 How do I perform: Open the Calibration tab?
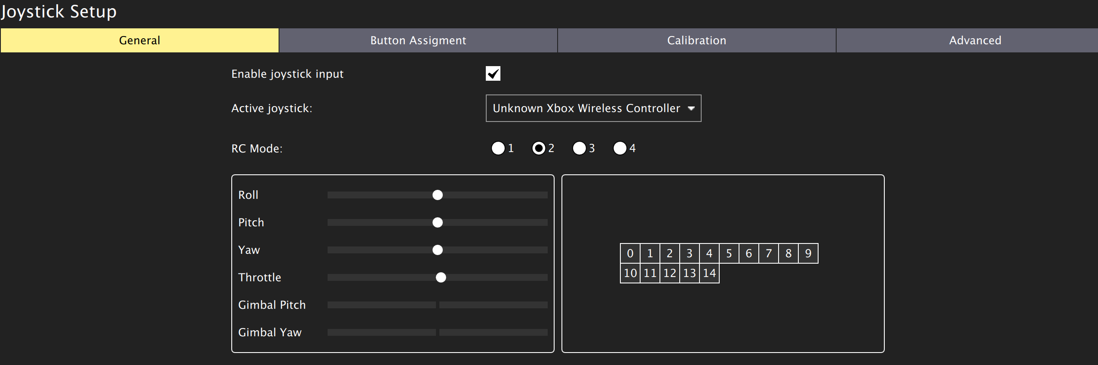[697, 40]
